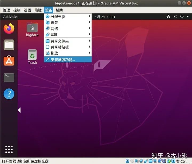This screenshot has width=192, height=164.
Task: Click hard disk indicator in status bar
Action: click(127, 161)
